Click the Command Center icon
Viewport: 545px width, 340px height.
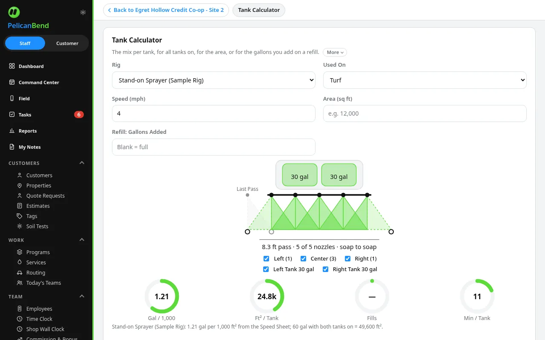point(12,82)
